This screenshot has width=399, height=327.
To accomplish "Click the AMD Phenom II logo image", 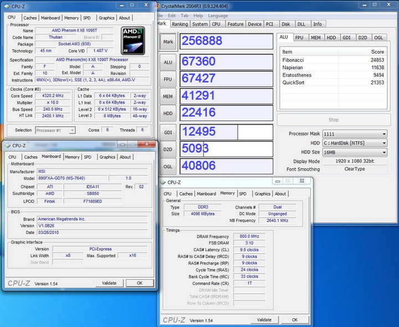I will pos(133,40).
